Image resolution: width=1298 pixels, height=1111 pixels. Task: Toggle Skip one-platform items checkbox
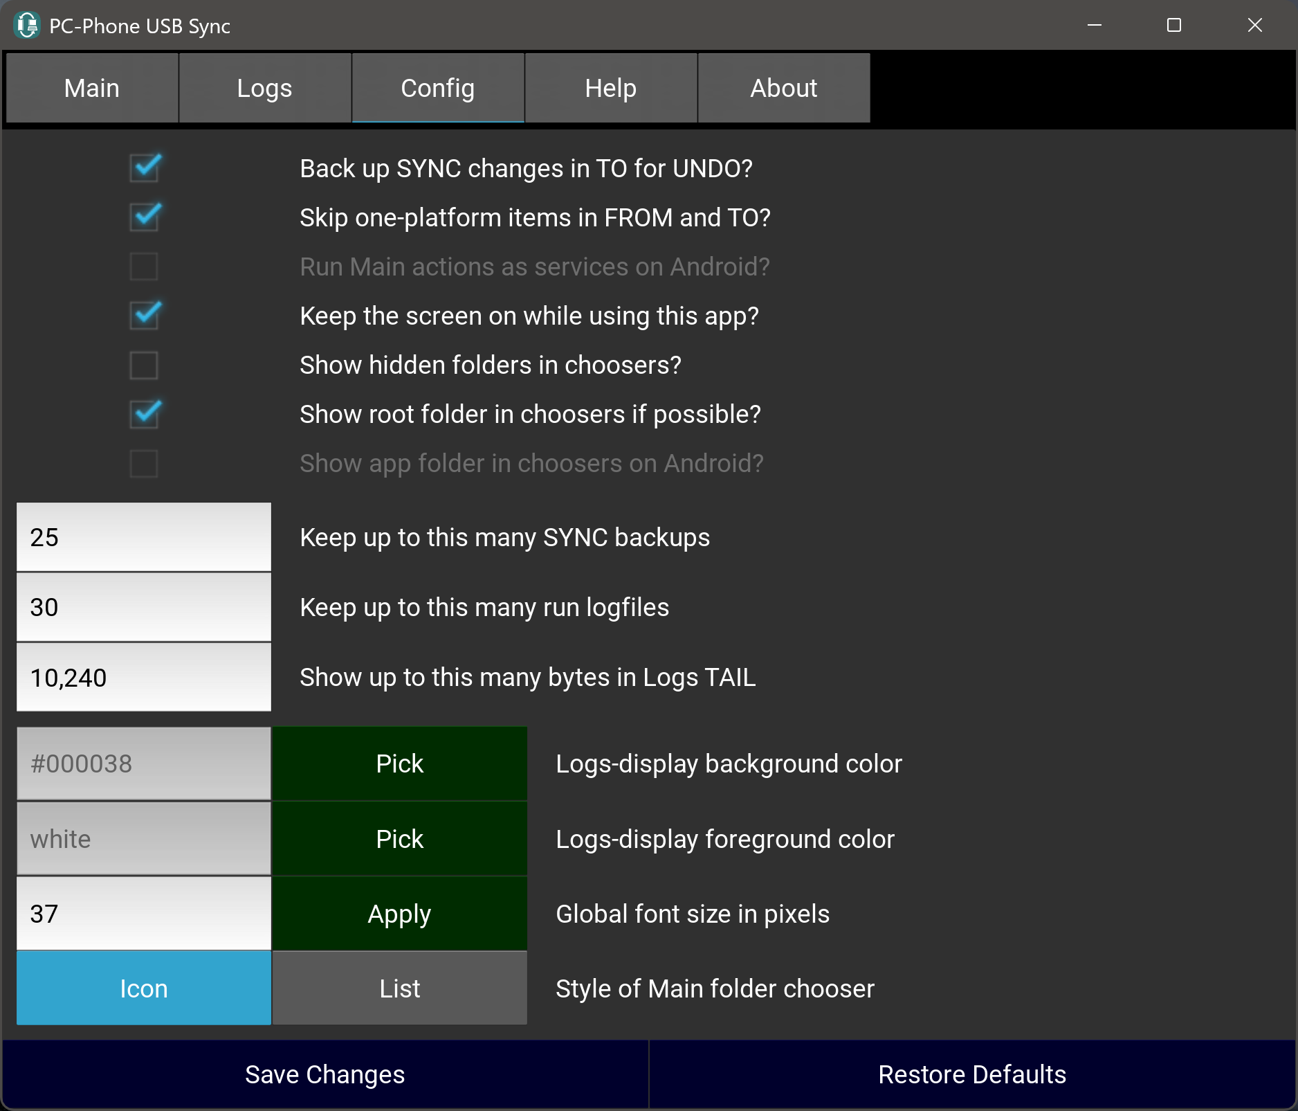tap(144, 217)
